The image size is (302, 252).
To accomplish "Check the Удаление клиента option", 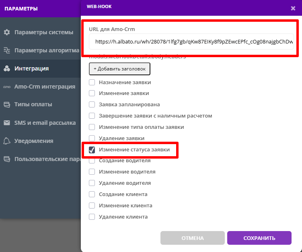I will (92, 217).
